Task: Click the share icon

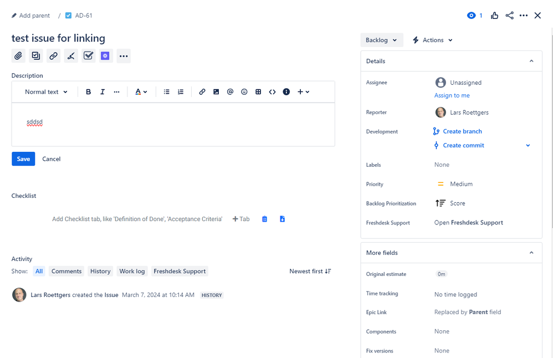Action: tap(509, 16)
